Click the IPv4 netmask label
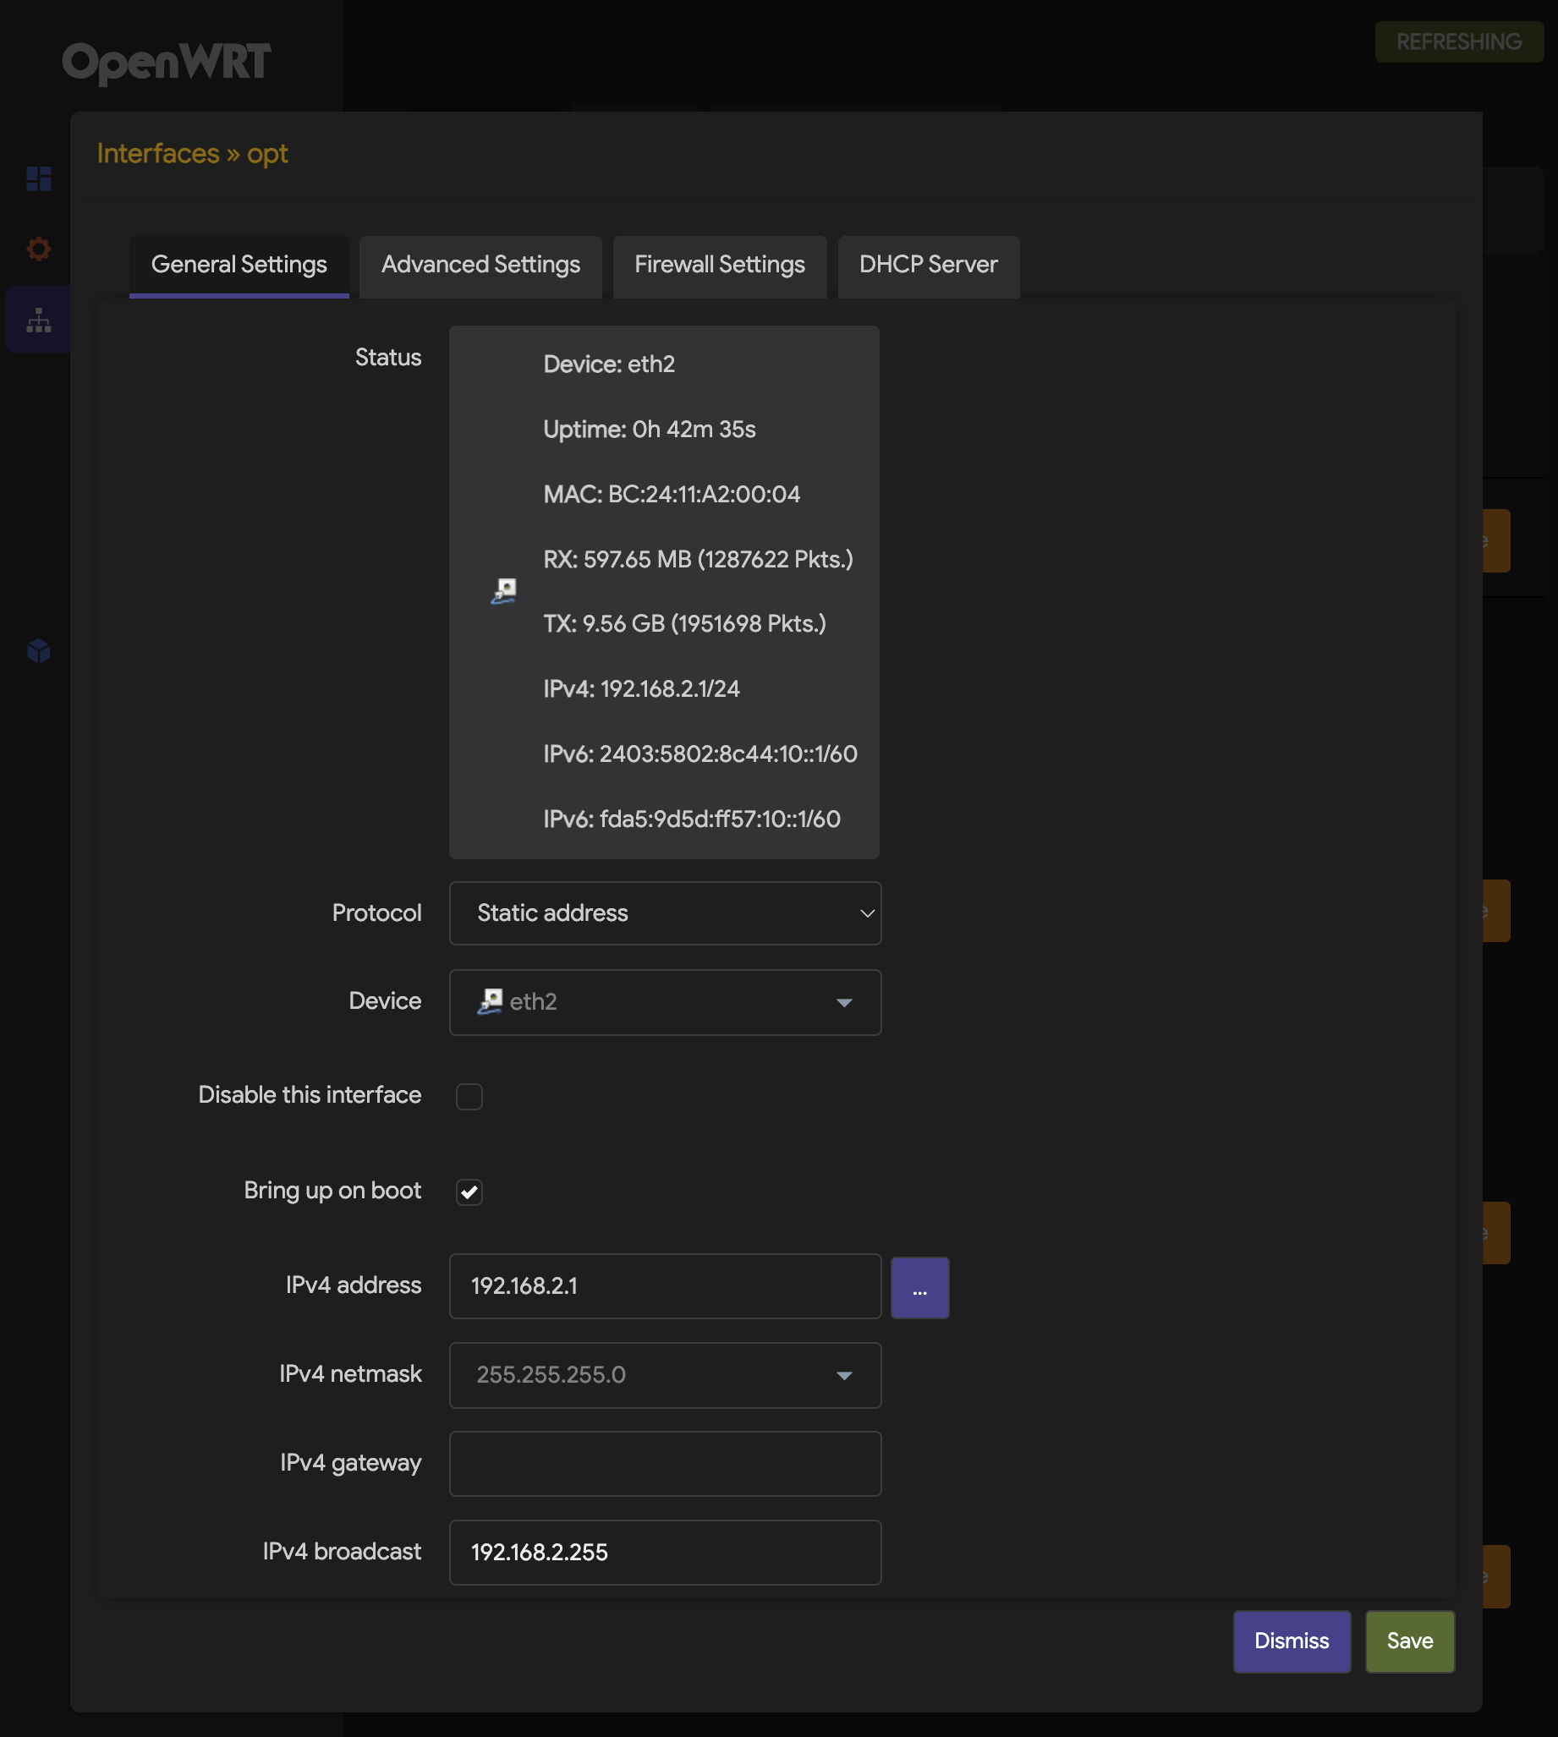 351,1374
